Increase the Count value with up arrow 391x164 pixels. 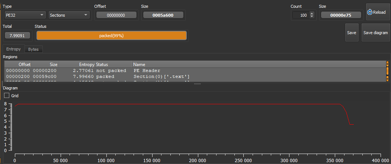tap(312, 13)
